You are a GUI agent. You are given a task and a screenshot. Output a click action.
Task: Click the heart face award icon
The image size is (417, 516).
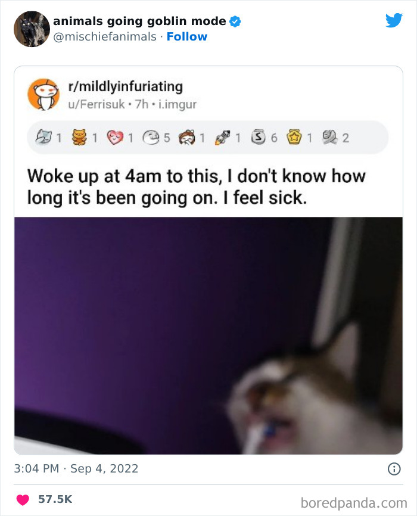coord(115,138)
